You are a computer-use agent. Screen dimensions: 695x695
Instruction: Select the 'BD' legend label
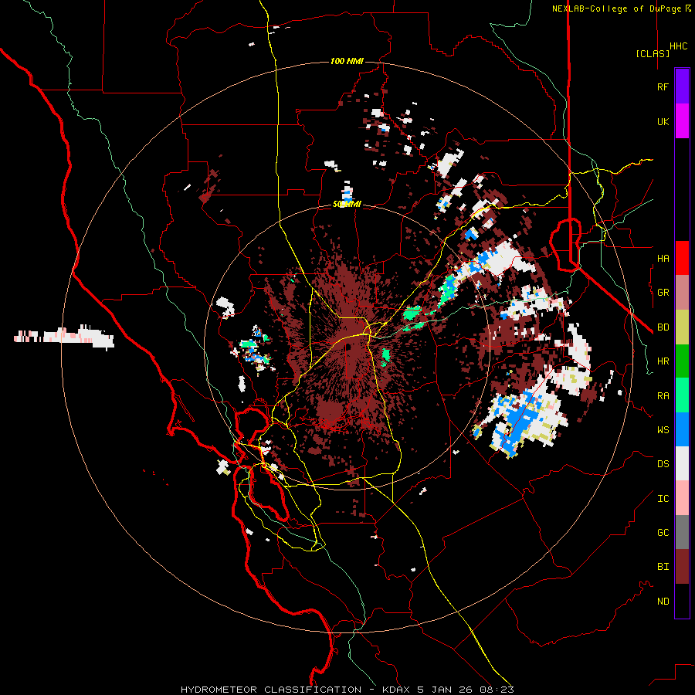(x=663, y=327)
